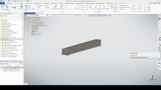161x90 pixels.
Task: Open the Файл menu
Action: click(2, 3)
